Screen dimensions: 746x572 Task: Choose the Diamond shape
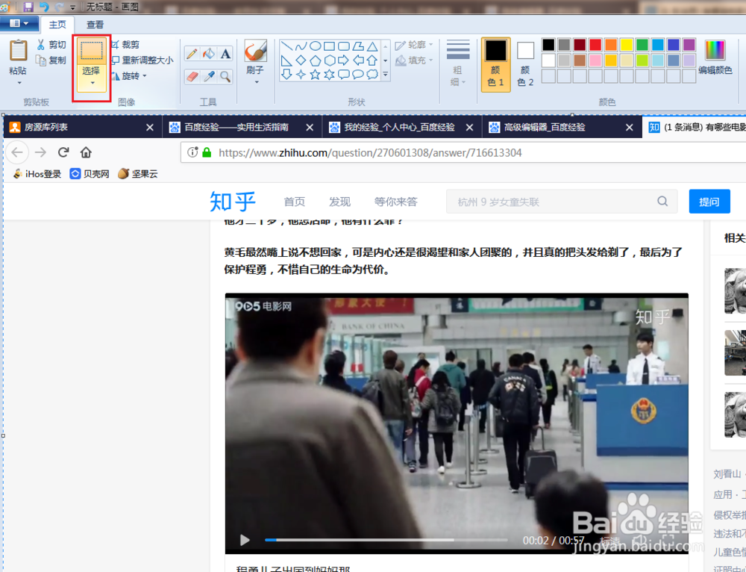pos(301,60)
